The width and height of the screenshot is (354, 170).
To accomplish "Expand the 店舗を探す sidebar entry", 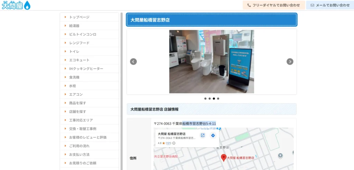I will (77, 111).
